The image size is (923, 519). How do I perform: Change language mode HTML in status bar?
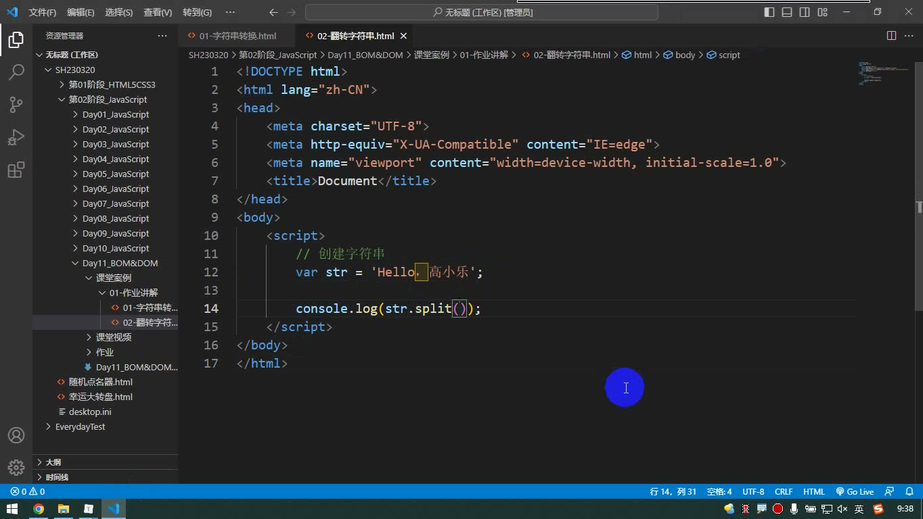pos(814,492)
